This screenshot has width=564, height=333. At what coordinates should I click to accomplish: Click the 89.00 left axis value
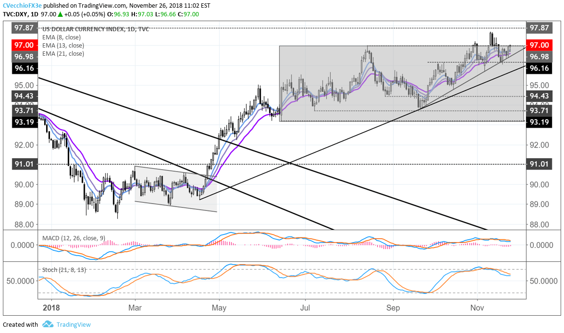point(25,204)
